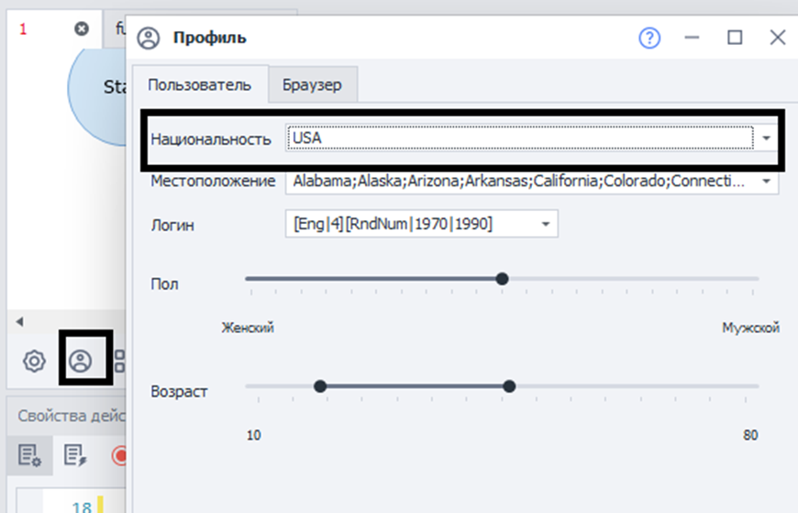Click the help question mark icon
Viewport: 798px width, 513px height.
(649, 38)
